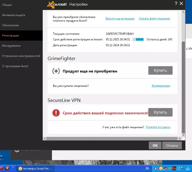Click the GrimeFighter plus icon
The height and width of the screenshot is (172, 192).
click(x=56, y=71)
